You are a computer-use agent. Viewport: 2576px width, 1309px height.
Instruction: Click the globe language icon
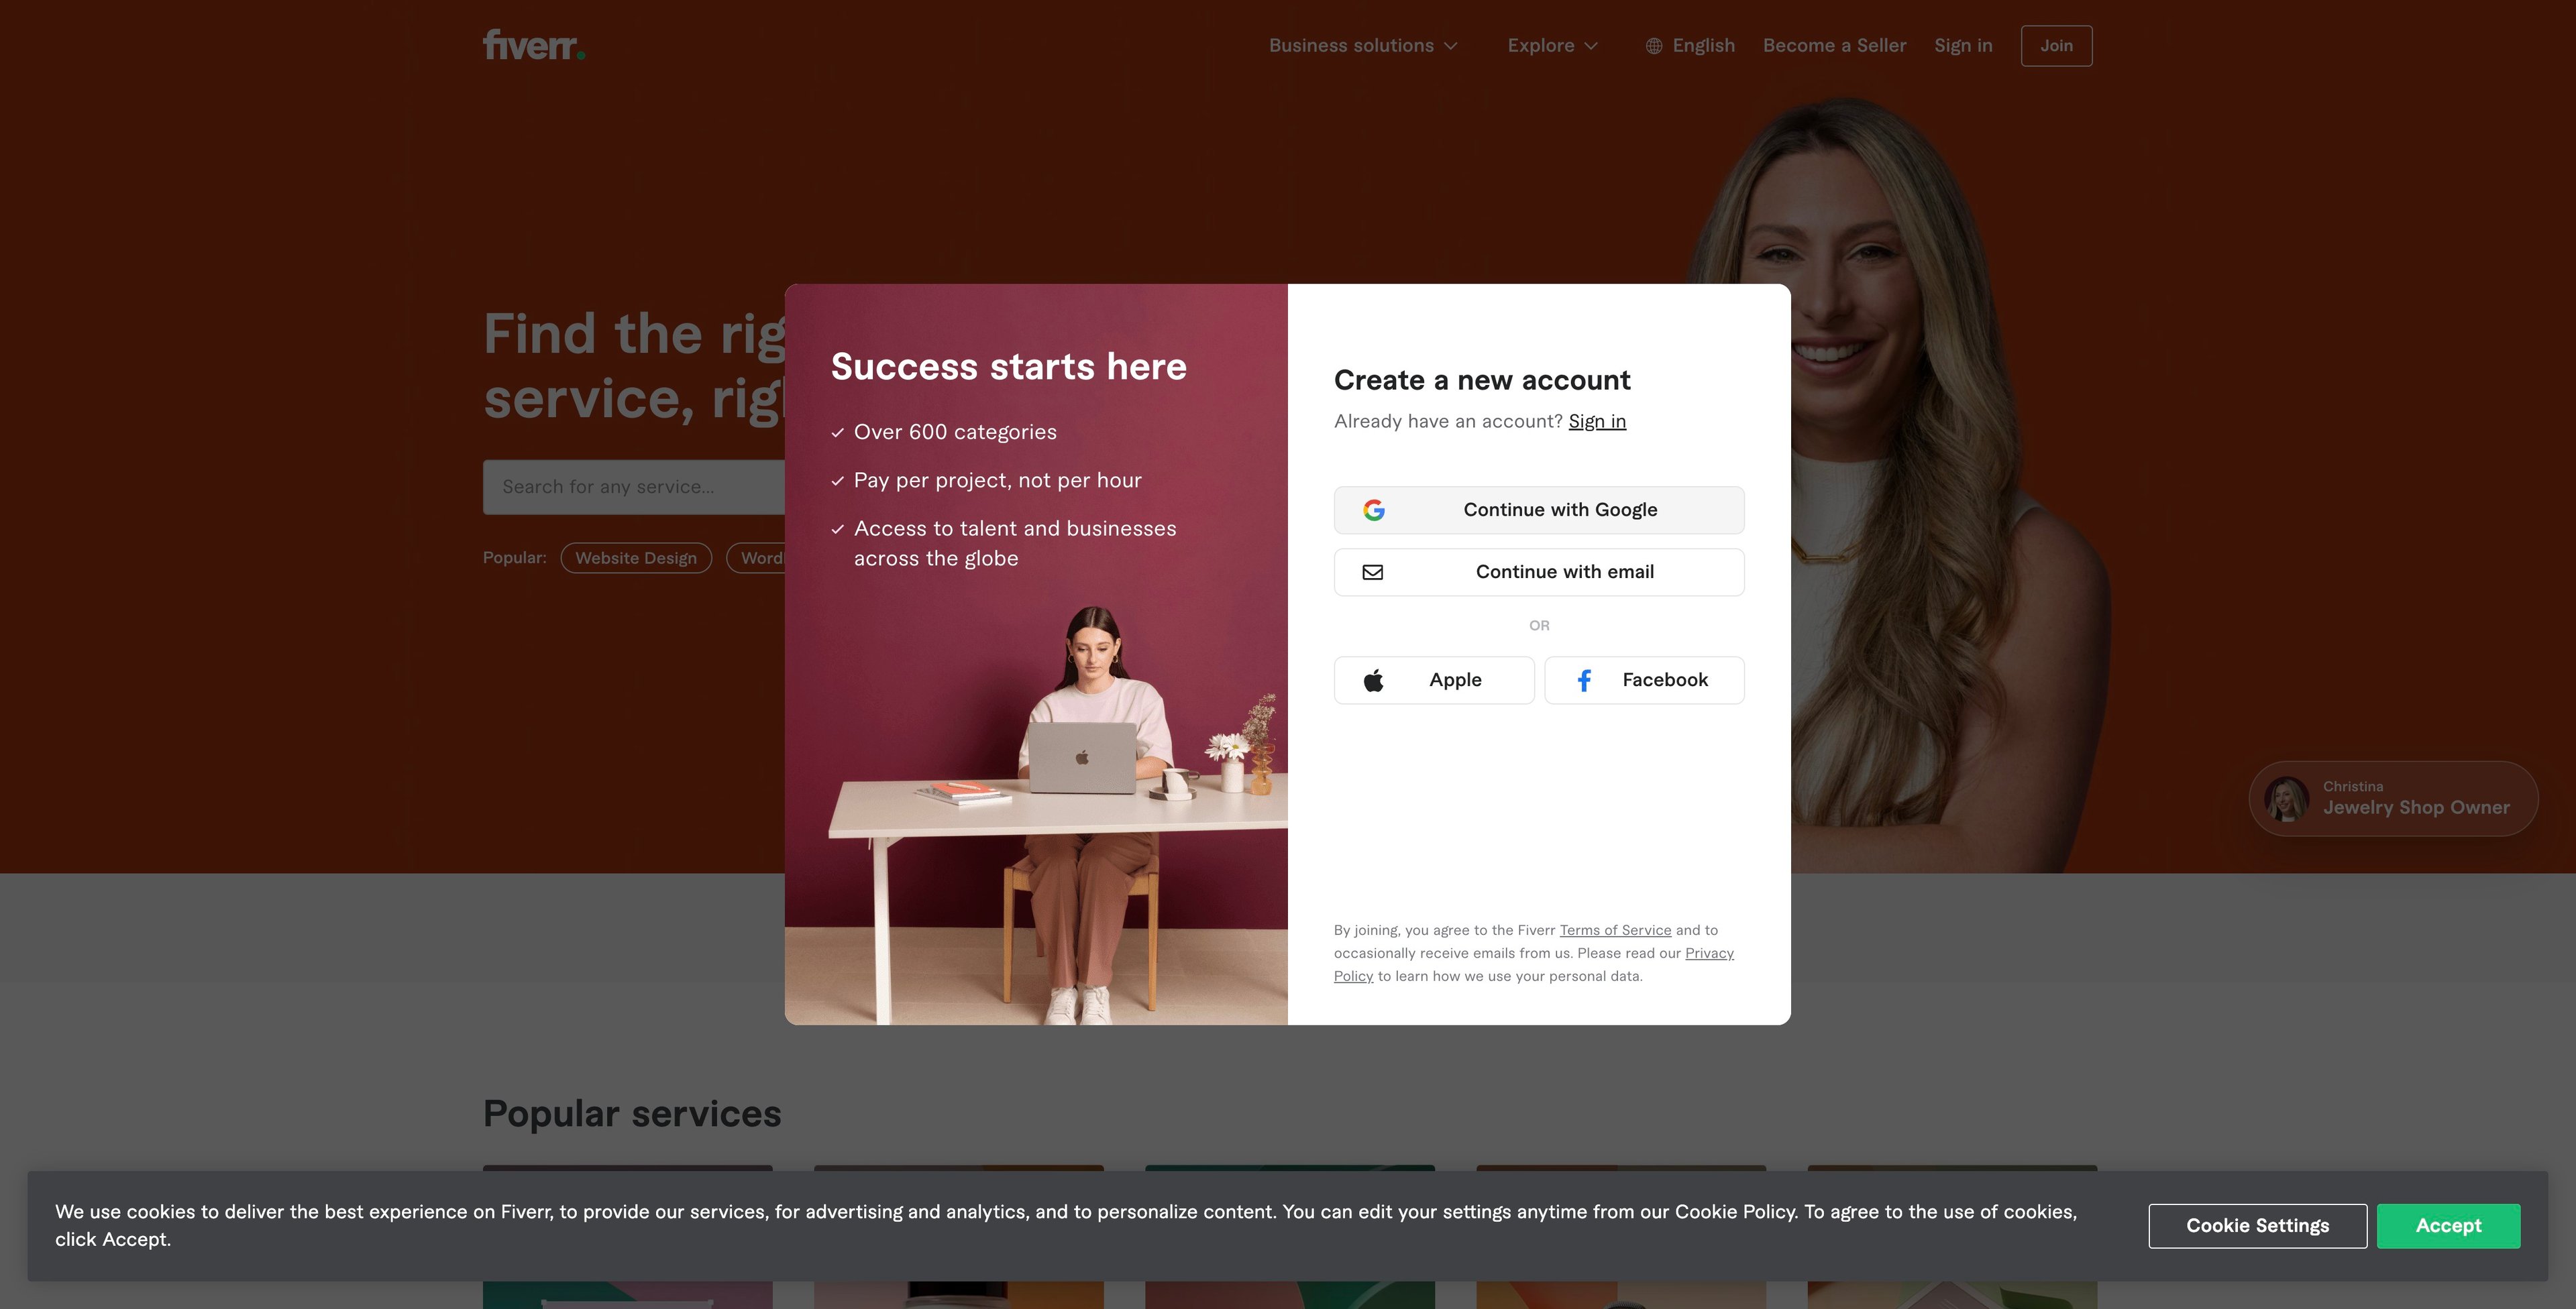tap(1654, 46)
